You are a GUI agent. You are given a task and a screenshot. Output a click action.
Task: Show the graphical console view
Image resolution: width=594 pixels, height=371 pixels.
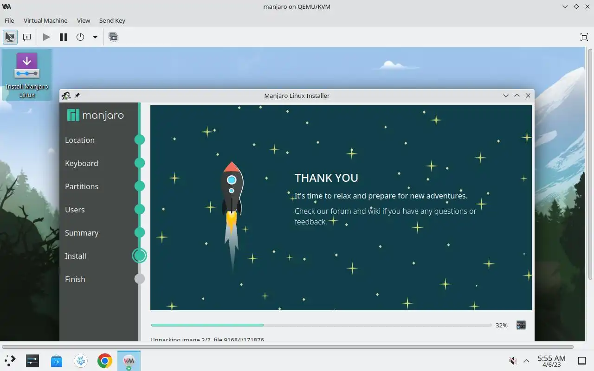(10, 37)
